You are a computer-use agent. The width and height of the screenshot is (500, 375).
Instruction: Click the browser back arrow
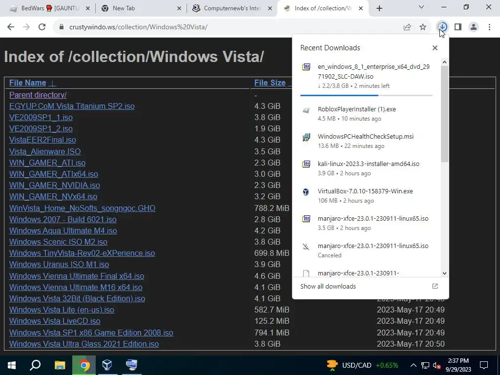(11, 27)
